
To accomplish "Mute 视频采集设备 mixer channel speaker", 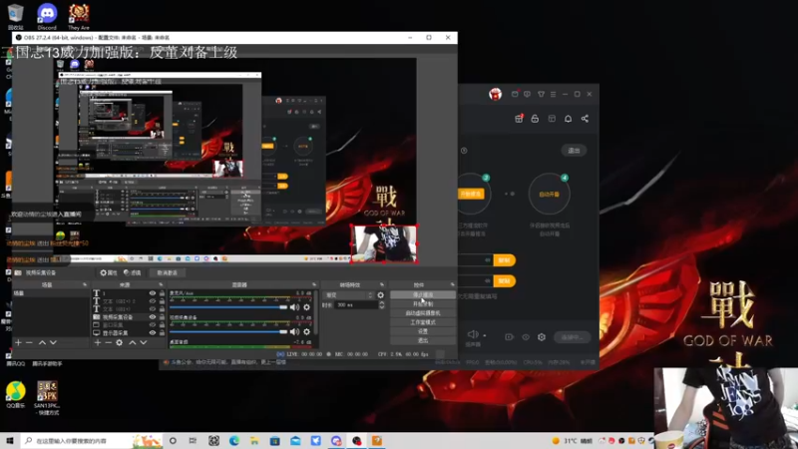I will pos(294,331).
